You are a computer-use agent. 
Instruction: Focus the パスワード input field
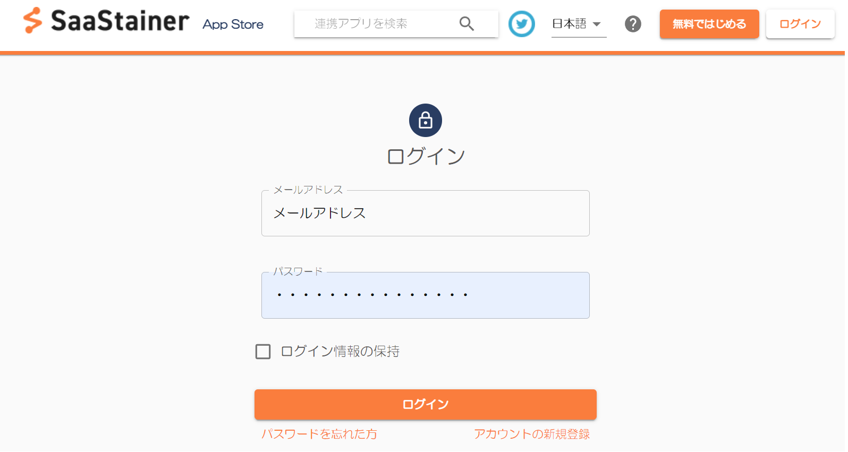426,295
